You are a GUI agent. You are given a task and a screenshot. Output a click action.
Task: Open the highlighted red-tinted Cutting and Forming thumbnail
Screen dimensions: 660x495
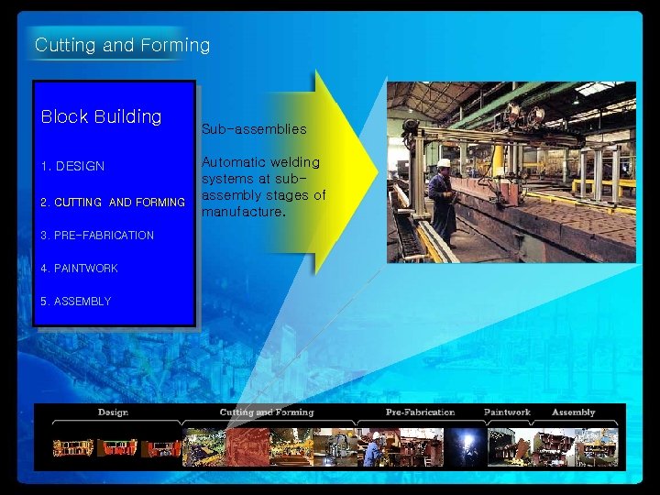click(247, 447)
